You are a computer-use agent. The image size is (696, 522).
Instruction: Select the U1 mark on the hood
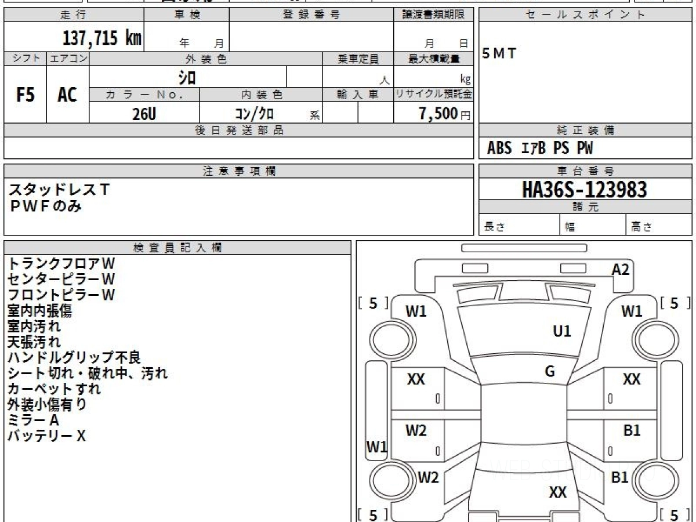[561, 331]
